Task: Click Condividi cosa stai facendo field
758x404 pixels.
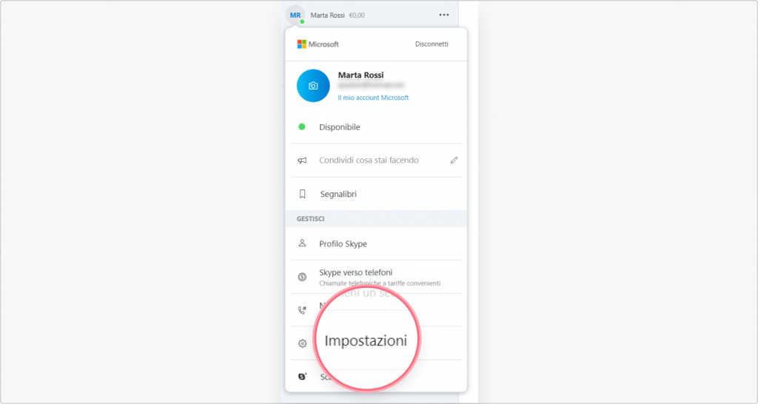Action: (369, 161)
